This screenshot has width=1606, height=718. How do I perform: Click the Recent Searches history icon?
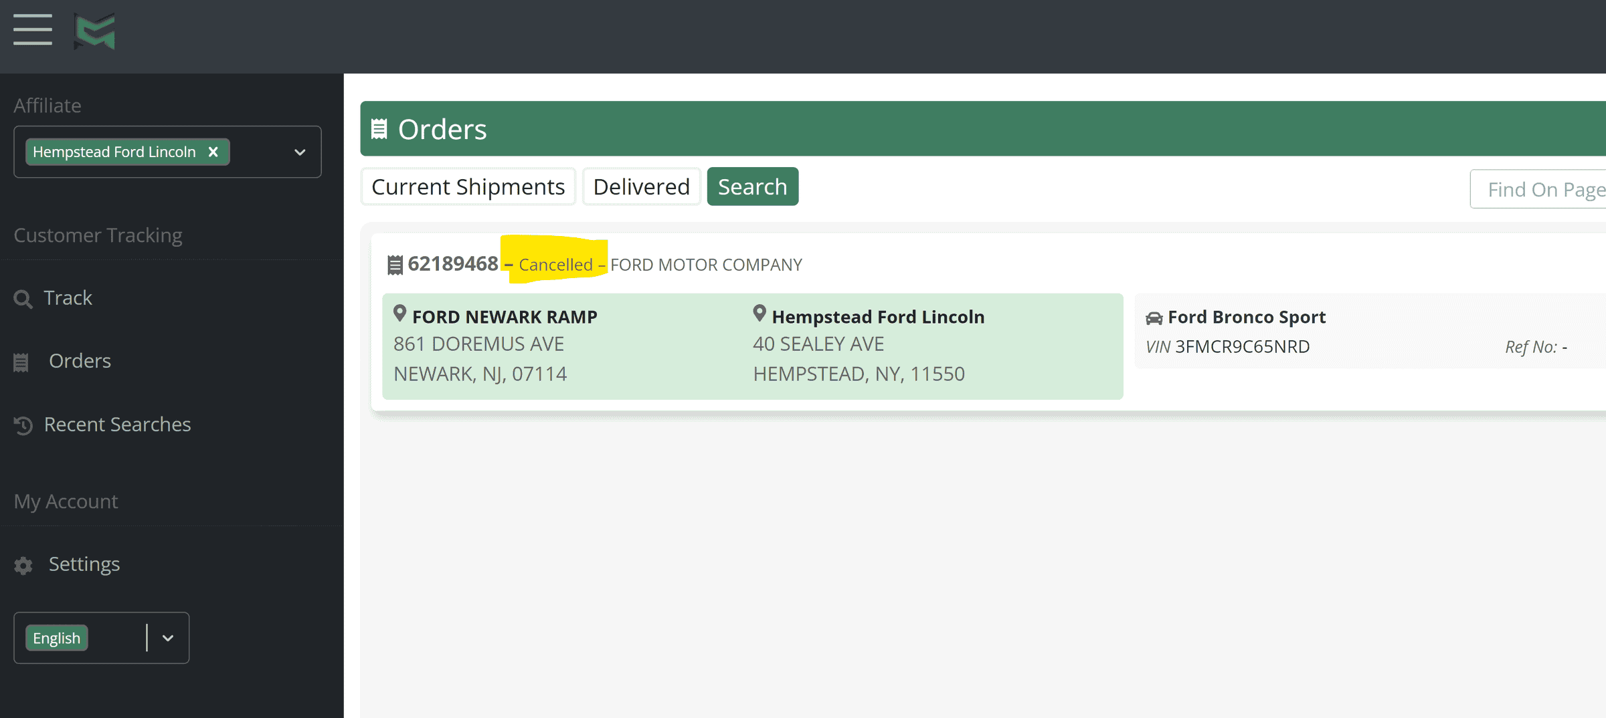coord(23,425)
